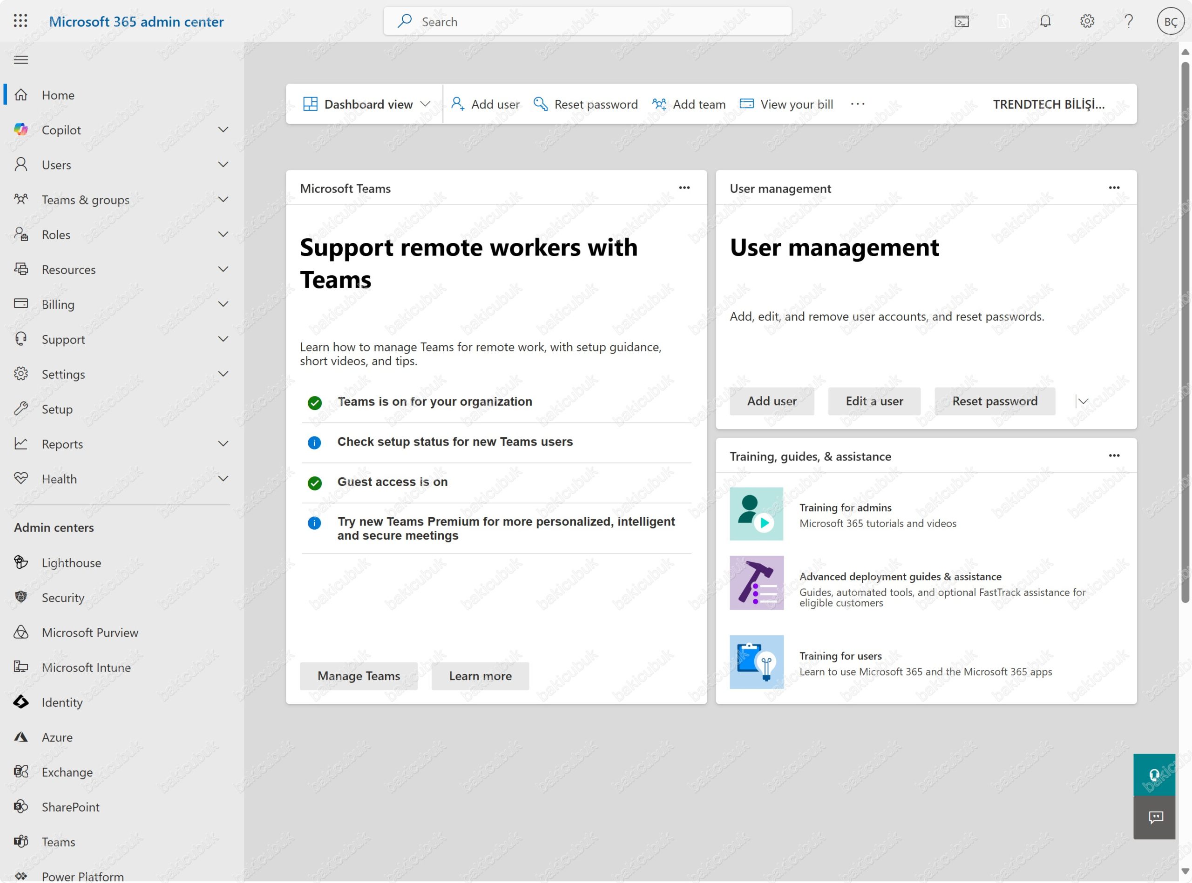The height and width of the screenshot is (883, 1192).
Task: Collapse the navigation menu hamburger icon
Action: (21, 59)
